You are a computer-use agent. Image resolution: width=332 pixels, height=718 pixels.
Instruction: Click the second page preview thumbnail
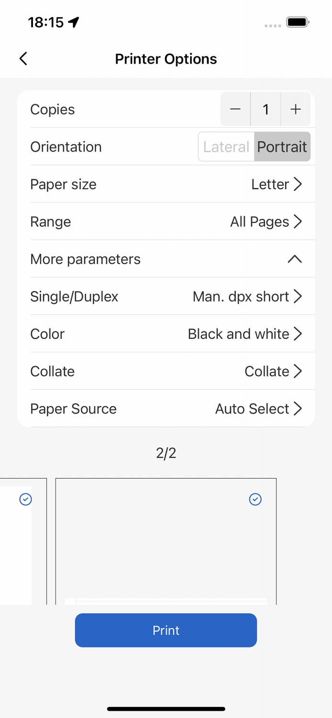pyautogui.click(x=166, y=541)
